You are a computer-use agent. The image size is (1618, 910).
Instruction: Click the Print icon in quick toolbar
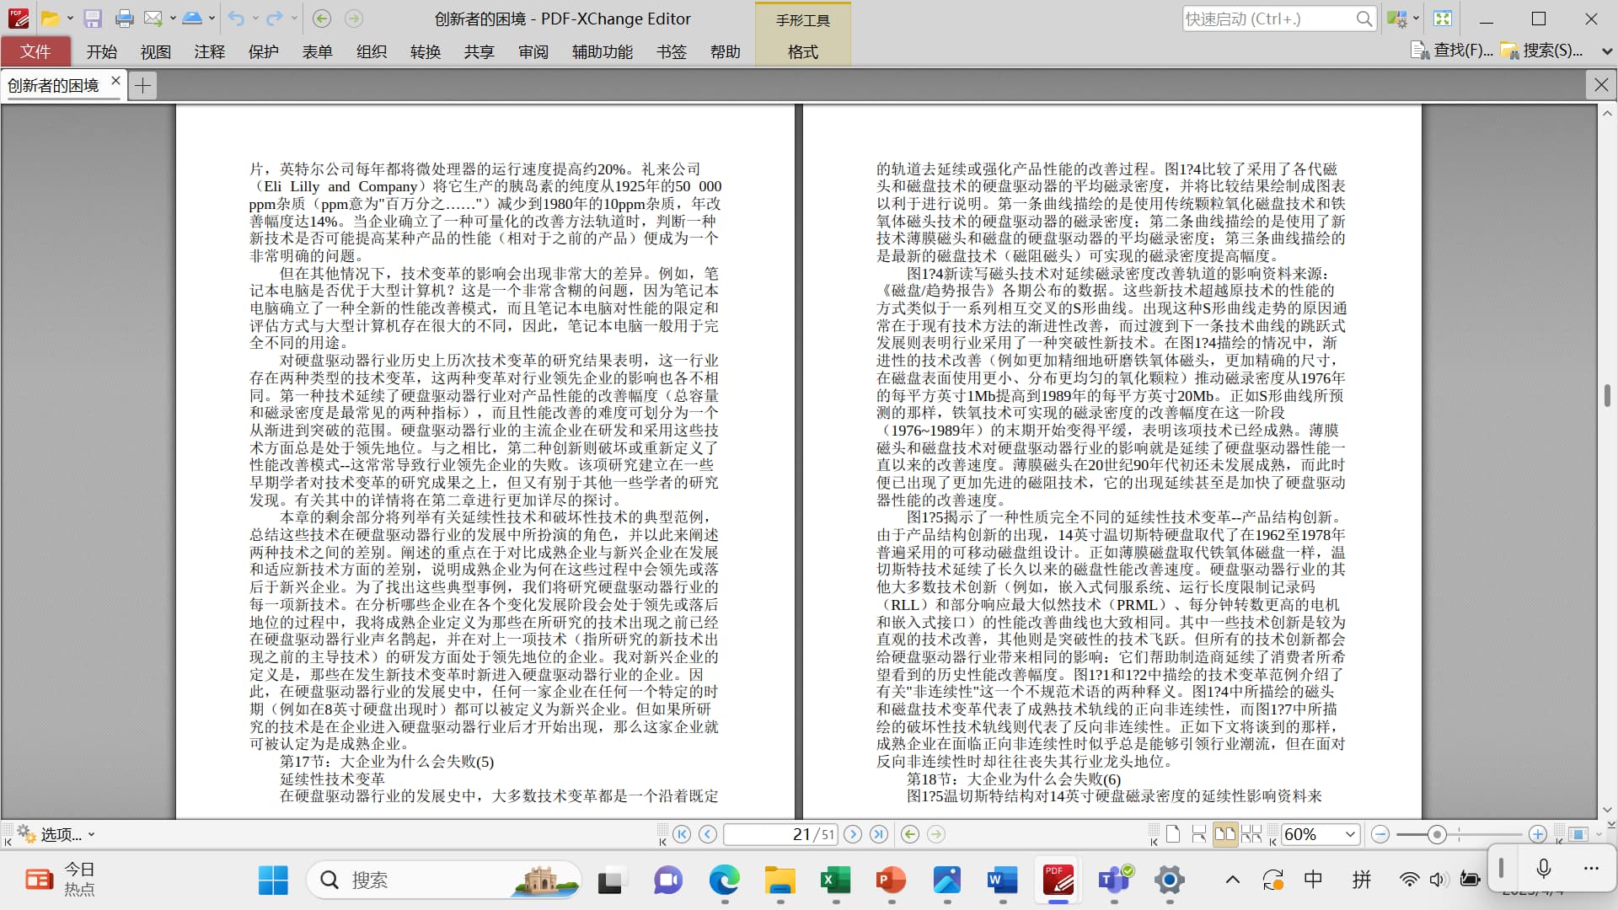tap(124, 19)
